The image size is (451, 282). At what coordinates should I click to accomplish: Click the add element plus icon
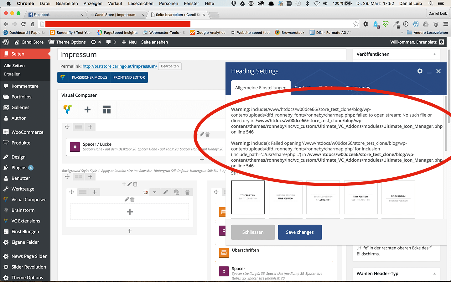pos(88,109)
